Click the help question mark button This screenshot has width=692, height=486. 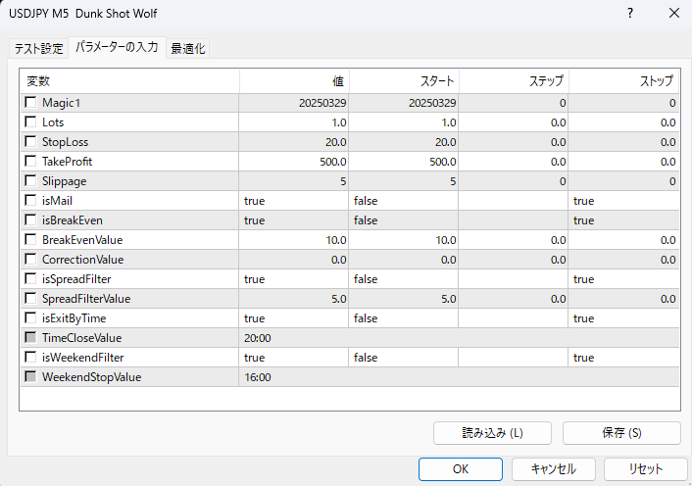click(x=629, y=14)
